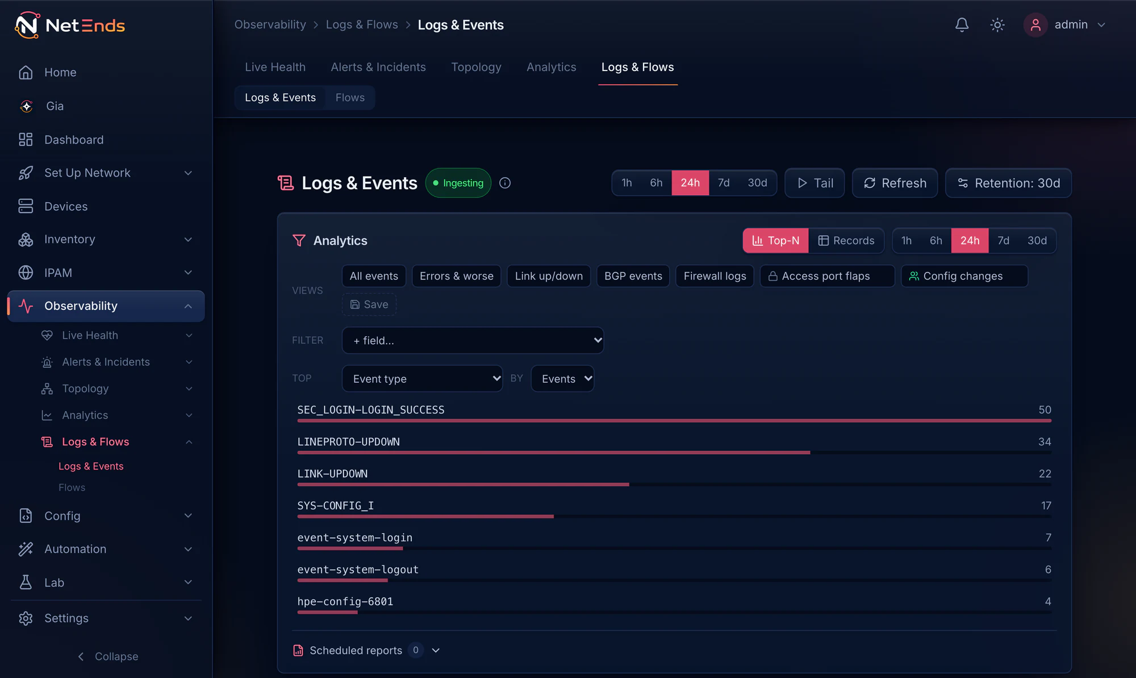Open Lab flask item in sidebar
The image size is (1136, 678).
tap(106, 583)
